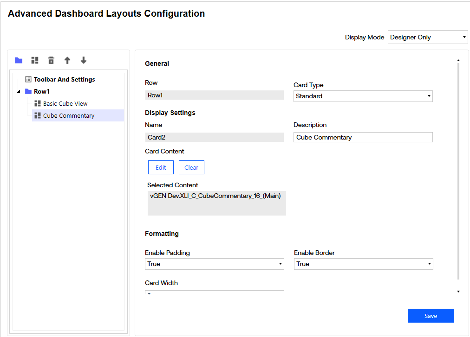Open the Display Mode dropdown
Screen dimensions: 470x337
coord(427,38)
